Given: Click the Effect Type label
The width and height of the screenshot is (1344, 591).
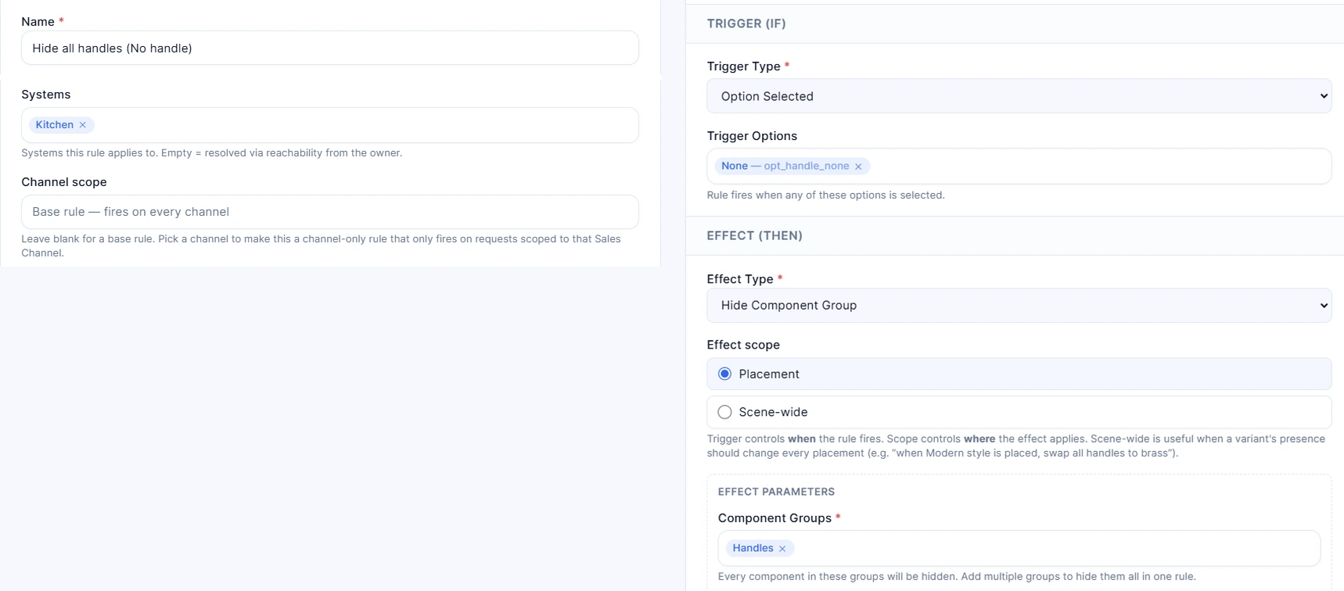Looking at the screenshot, I should (x=739, y=279).
